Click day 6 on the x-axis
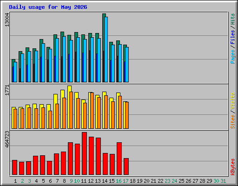 click(50, 181)
